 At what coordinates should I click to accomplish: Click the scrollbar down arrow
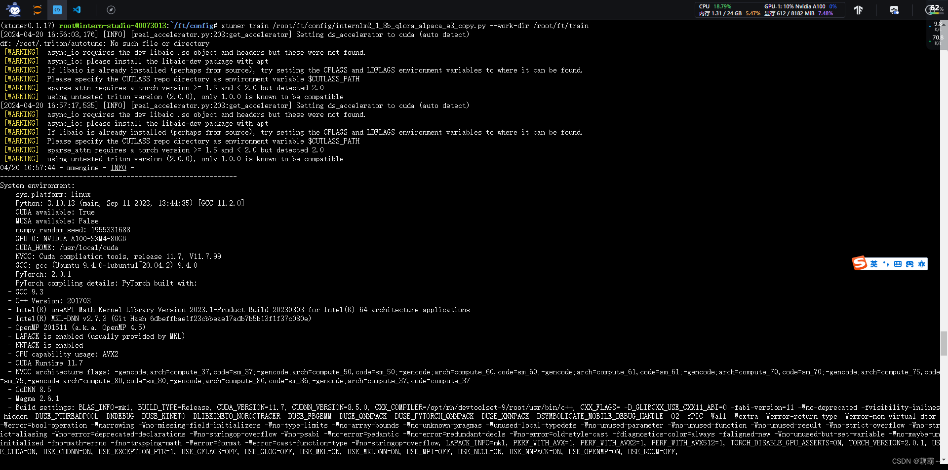pyautogui.click(x=944, y=460)
